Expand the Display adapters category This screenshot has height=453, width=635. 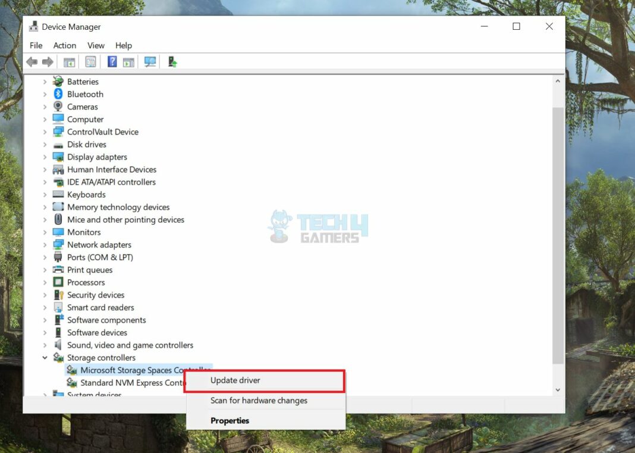[x=45, y=157]
